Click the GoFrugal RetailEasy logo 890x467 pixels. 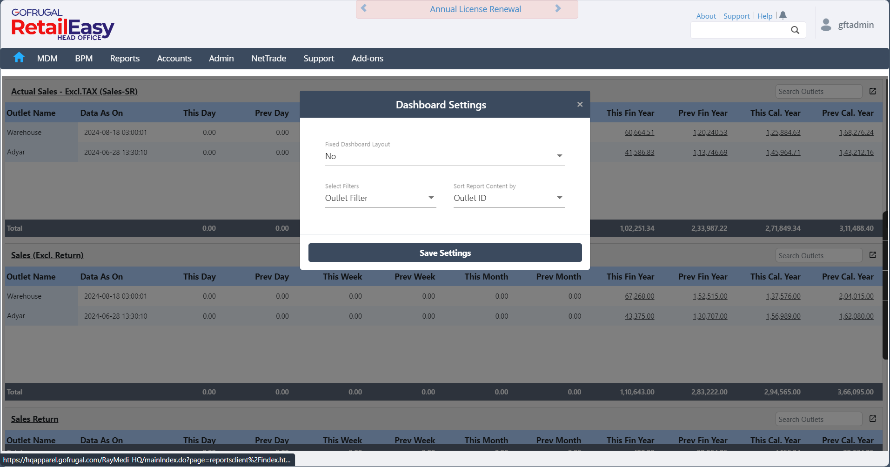(62, 25)
